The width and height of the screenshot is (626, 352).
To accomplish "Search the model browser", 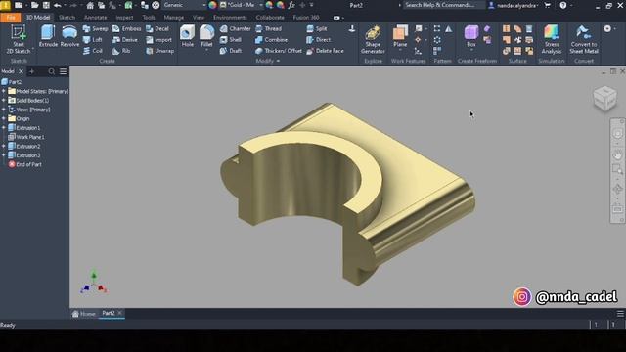I will pyautogui.click(x=52, y=71).
